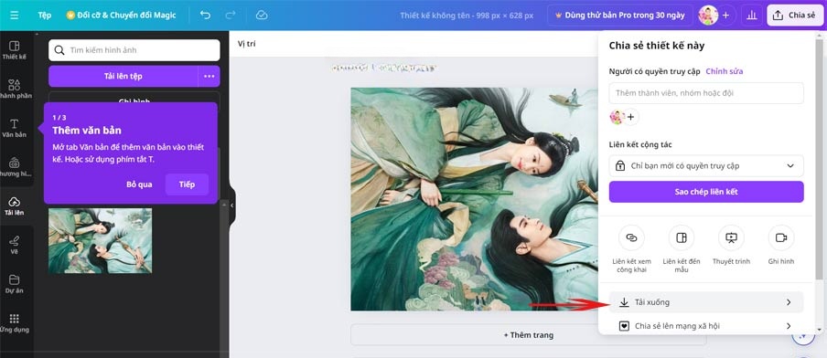Open the profile avatar in header
Viewport: 827px width, 358px height.
click(x=708, y=16)
